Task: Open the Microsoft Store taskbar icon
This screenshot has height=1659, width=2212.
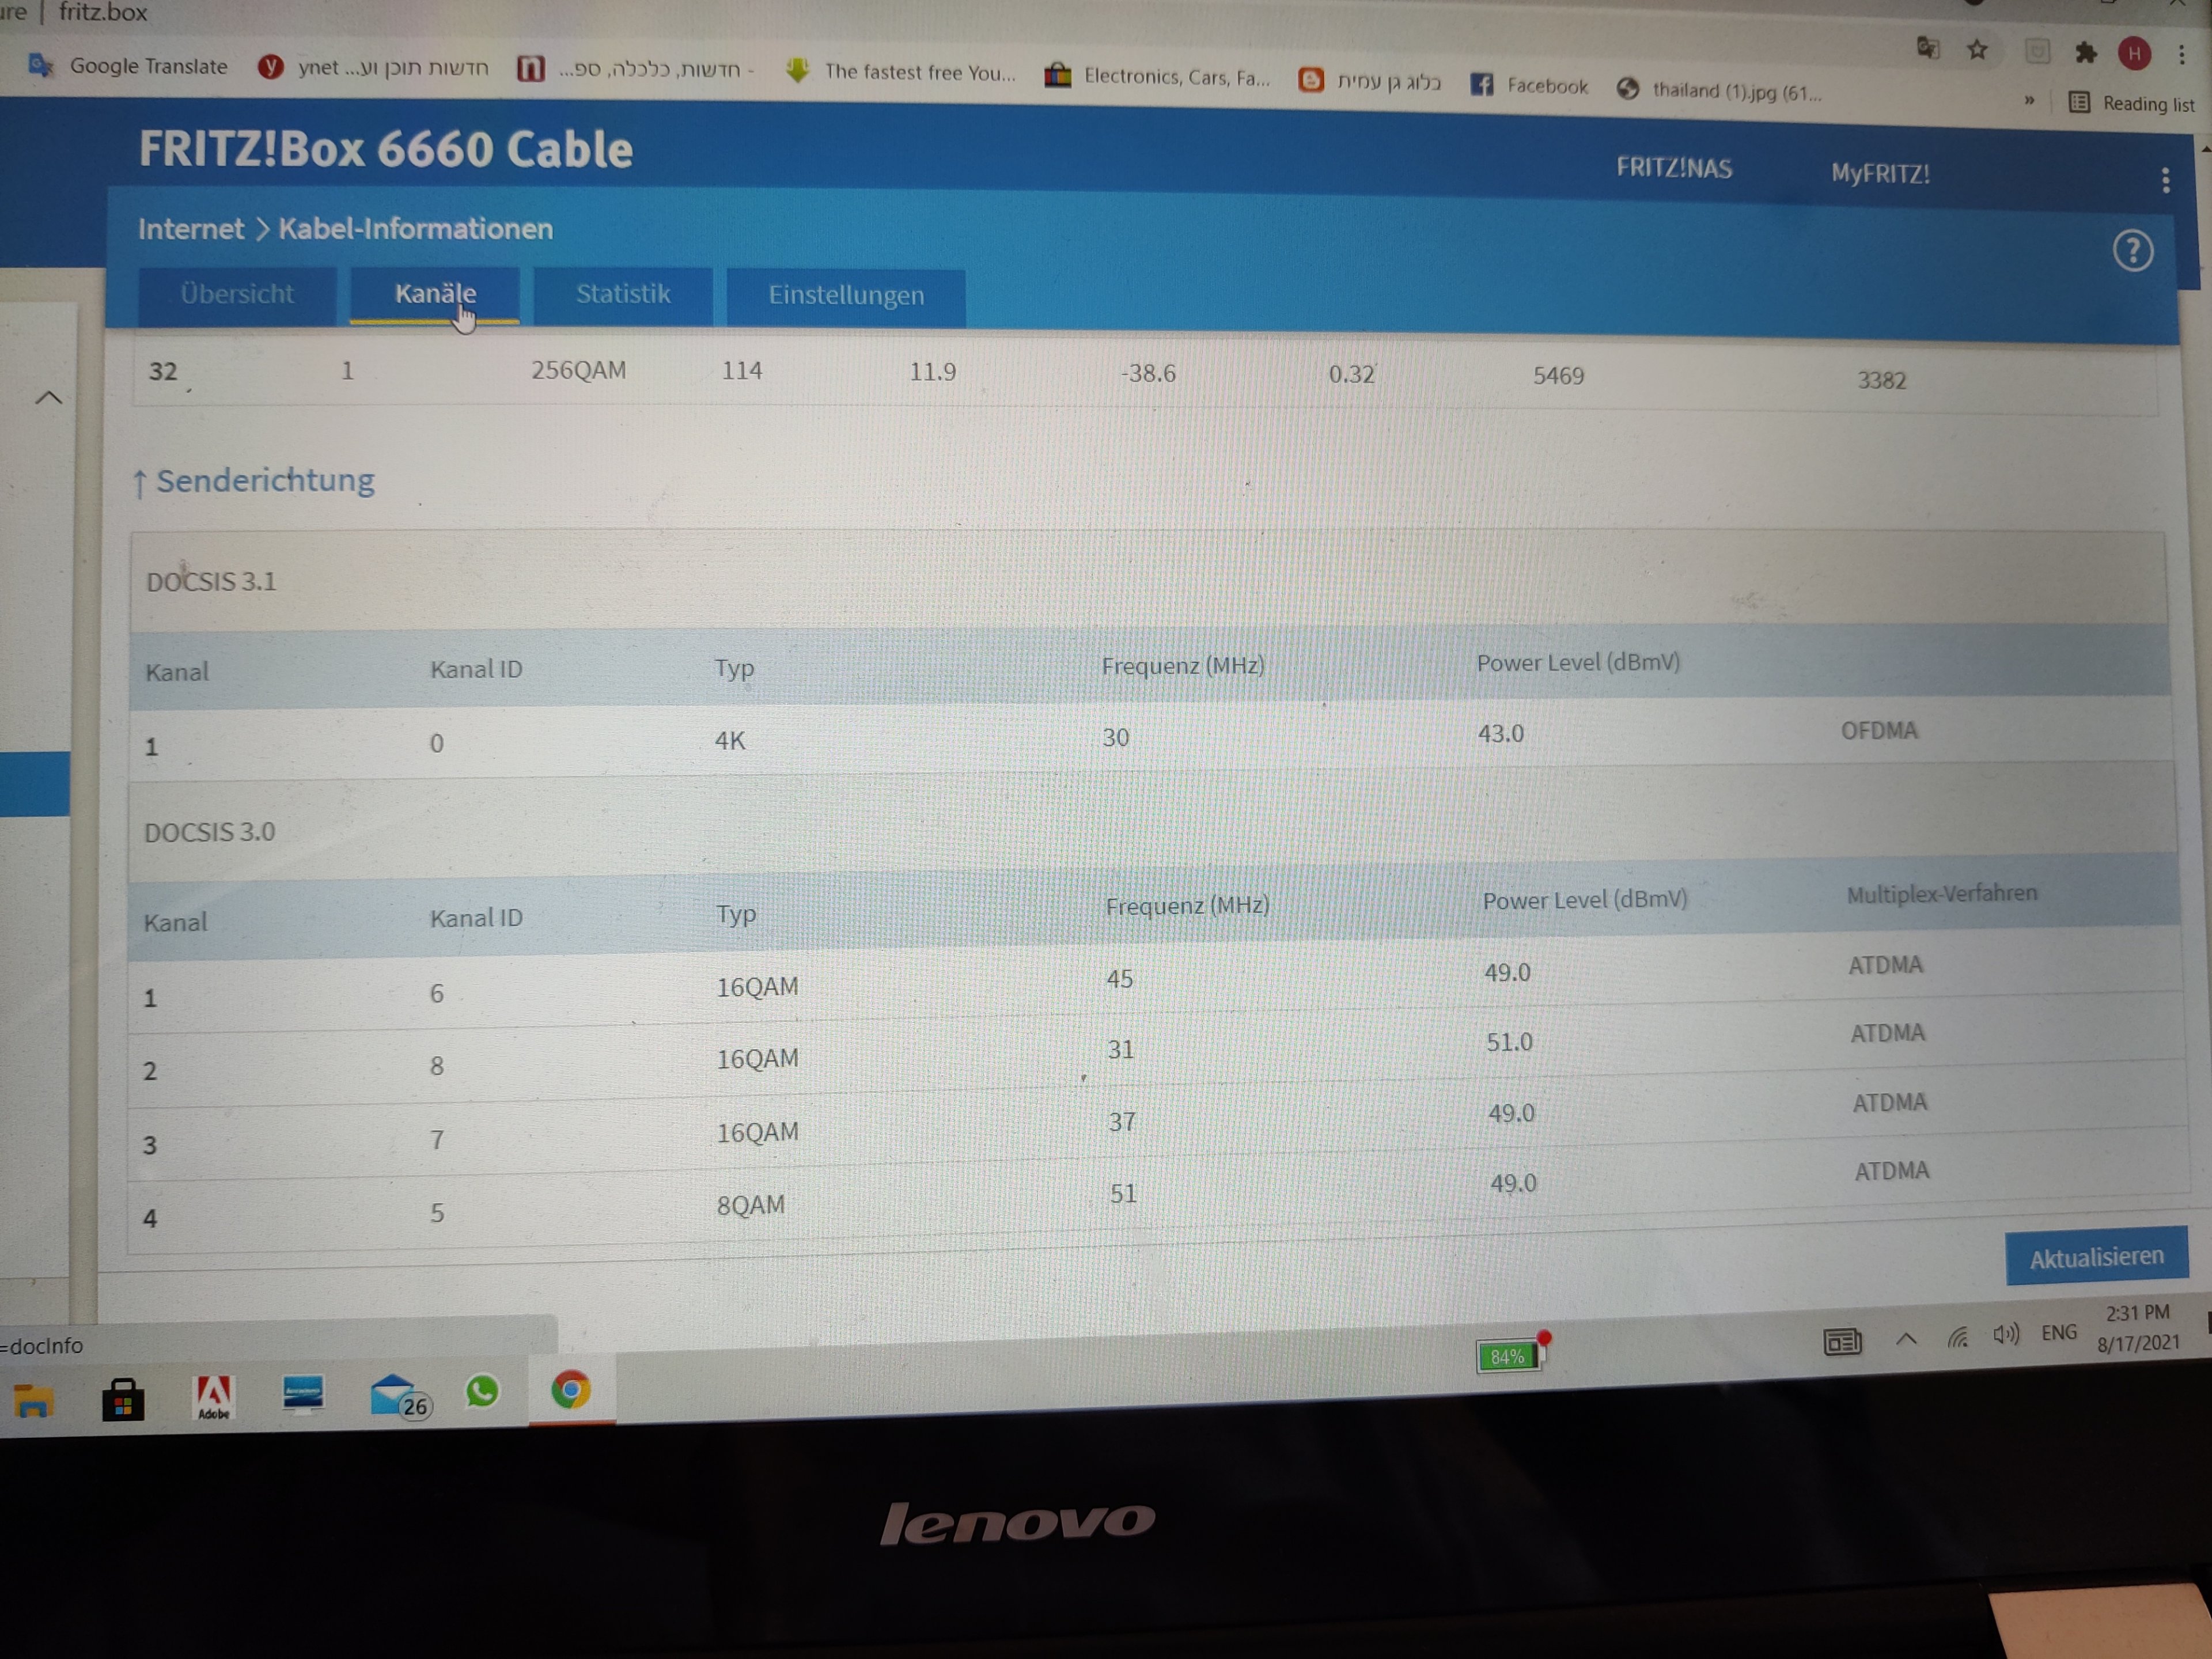Action: point(123,1399)
